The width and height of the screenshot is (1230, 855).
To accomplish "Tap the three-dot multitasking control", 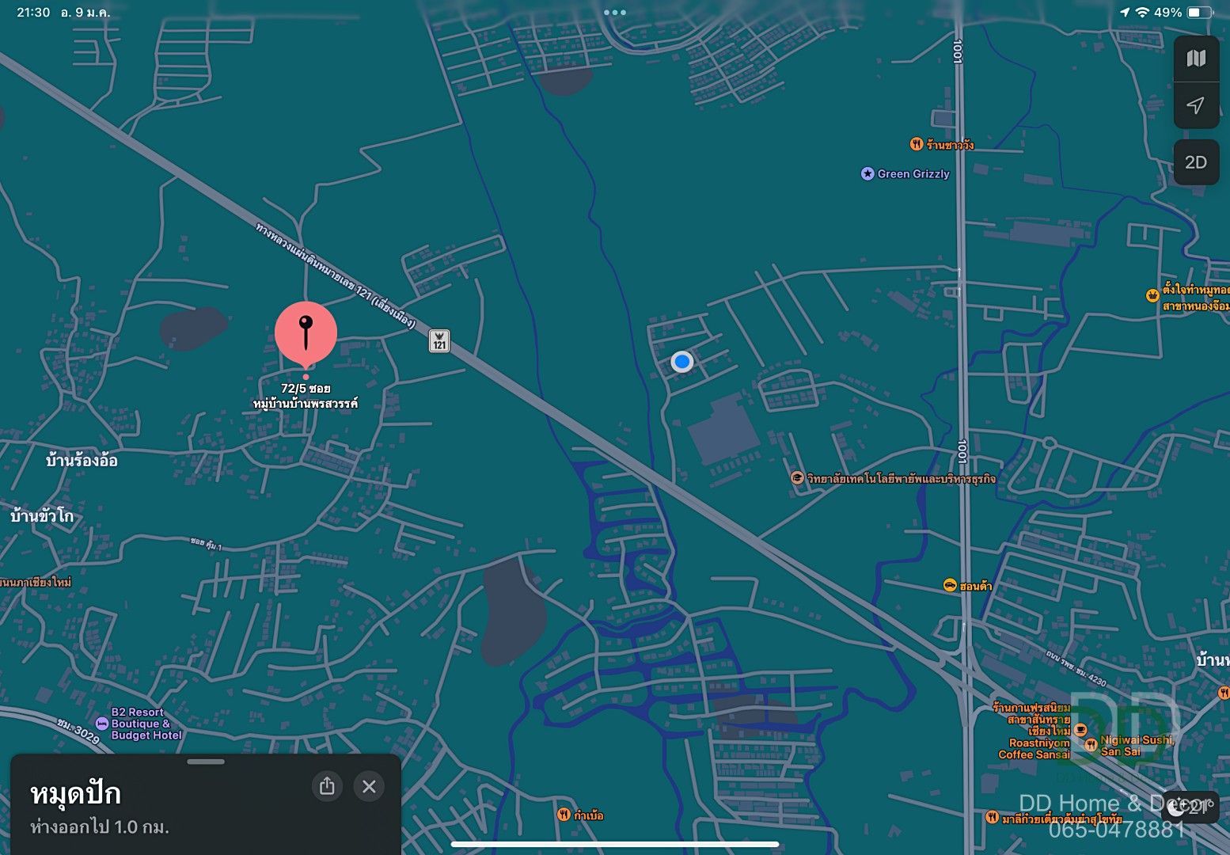I will pos(615,12).
